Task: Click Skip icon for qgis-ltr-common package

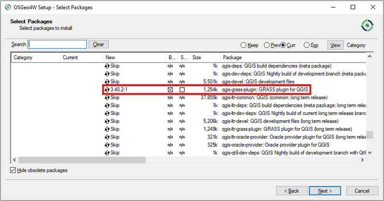Action: tap(107, 98)
